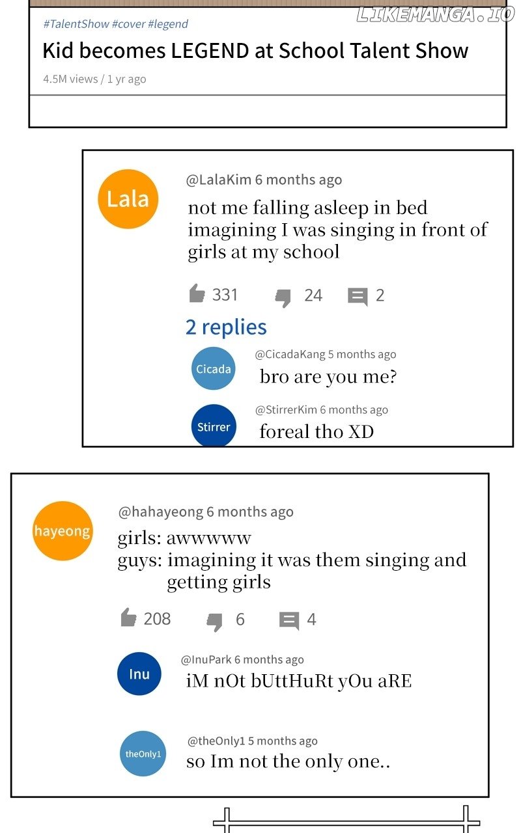521x833 pixels.
Task: Open the Inu profile avatar
Action: 139,674
